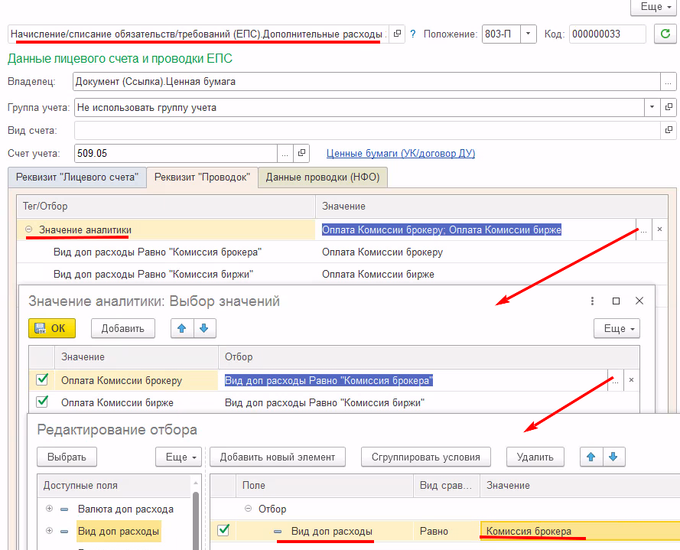Image resolution: width=680 pixels, height=550 pixels.
Task: Click the Удалить button in filter editor
Action: [535, 457]
